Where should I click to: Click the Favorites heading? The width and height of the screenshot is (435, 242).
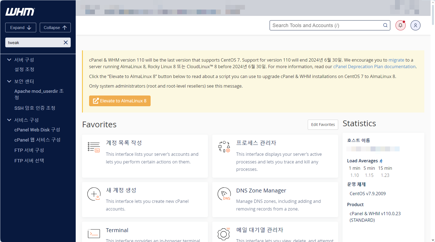tap(99, 125)
